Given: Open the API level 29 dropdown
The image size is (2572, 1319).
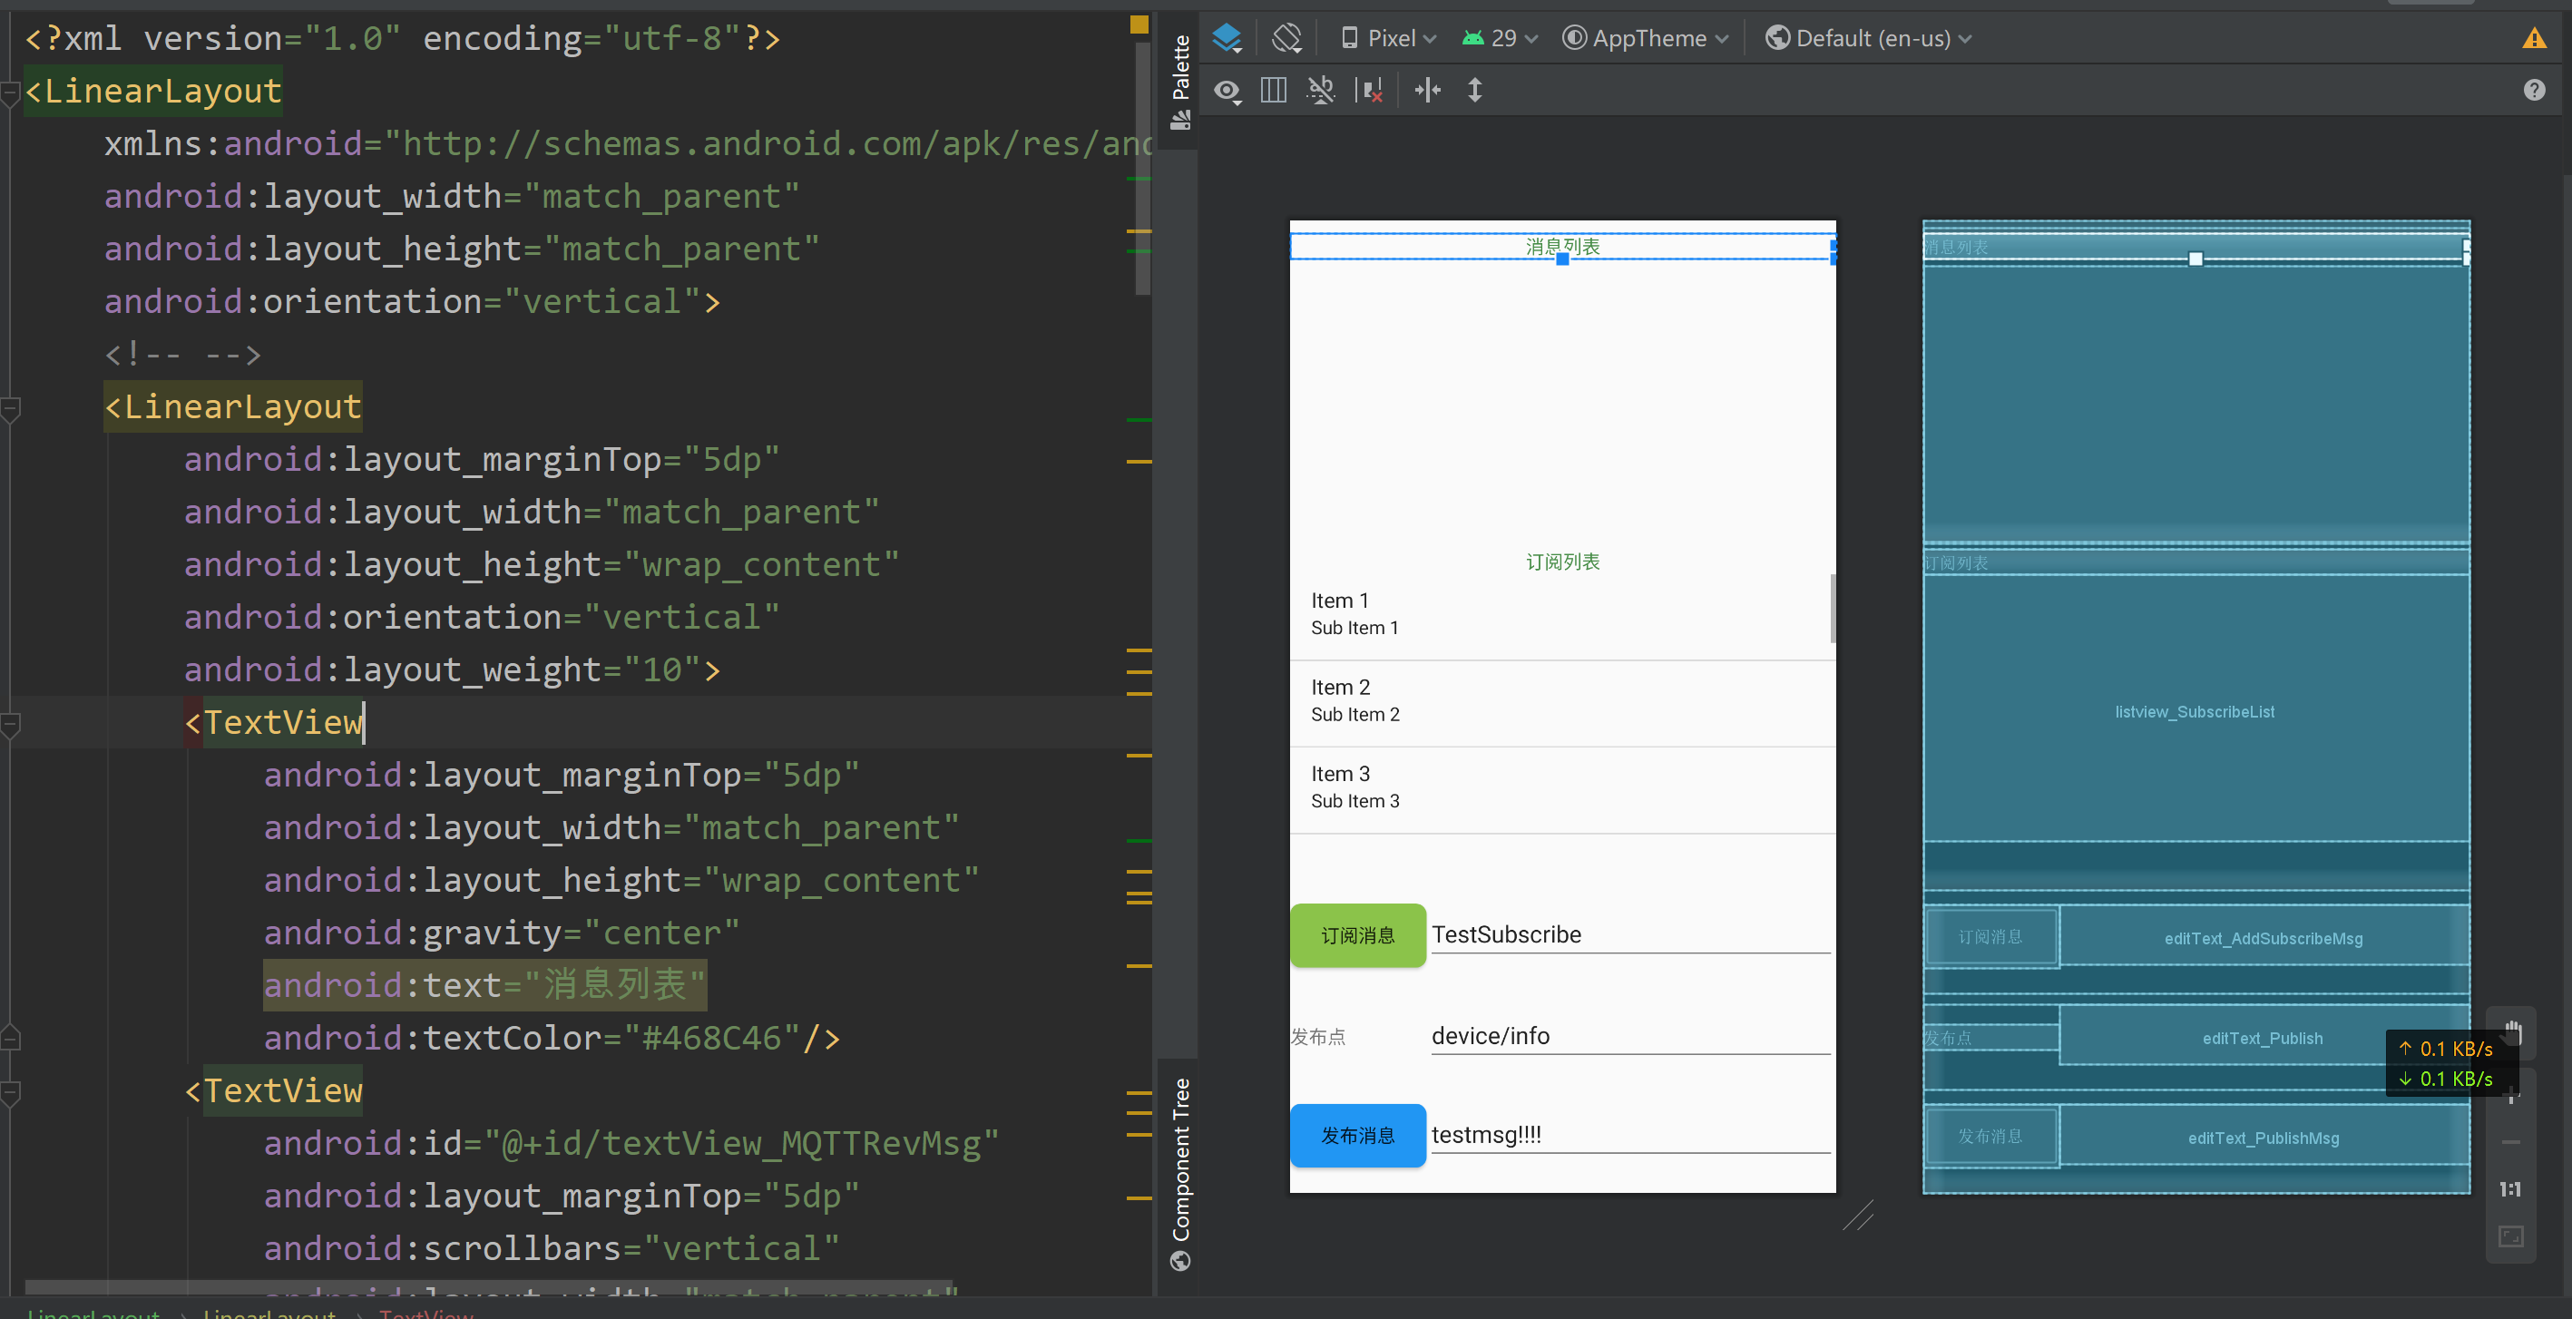Looking at the screenshot, I should pyautogui.click(x=1501, y=38).
